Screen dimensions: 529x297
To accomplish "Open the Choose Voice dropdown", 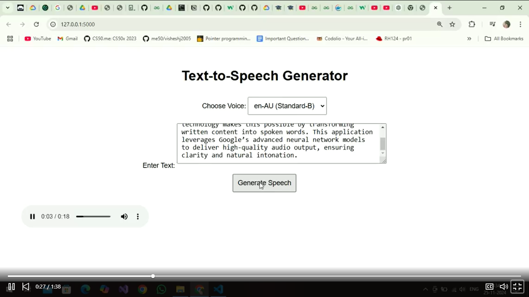I will pyautogui.click(x=287, y=106).
